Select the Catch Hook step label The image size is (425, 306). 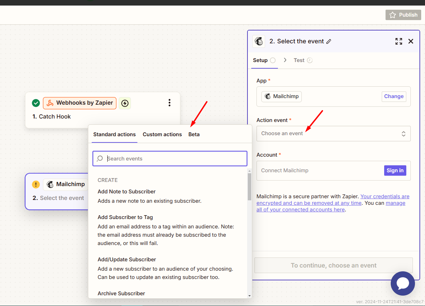click(x=55, y=117)
